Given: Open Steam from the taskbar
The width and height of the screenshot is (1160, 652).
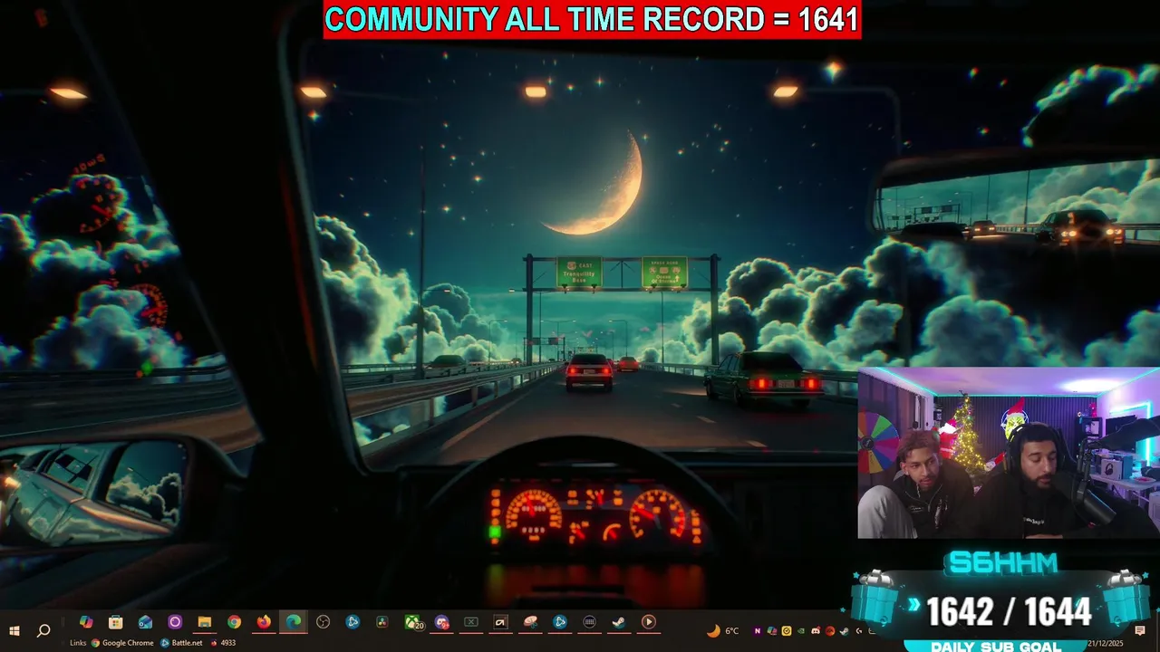Looking at the screenshot, I should click(x=619, y=622).
